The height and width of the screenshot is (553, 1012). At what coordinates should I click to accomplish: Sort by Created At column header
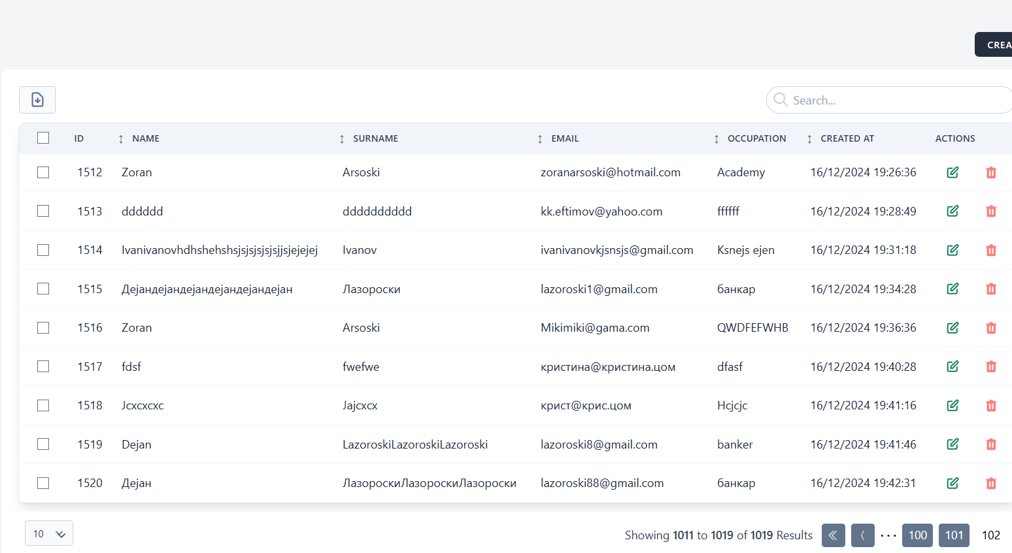click(x=847, y=138)
